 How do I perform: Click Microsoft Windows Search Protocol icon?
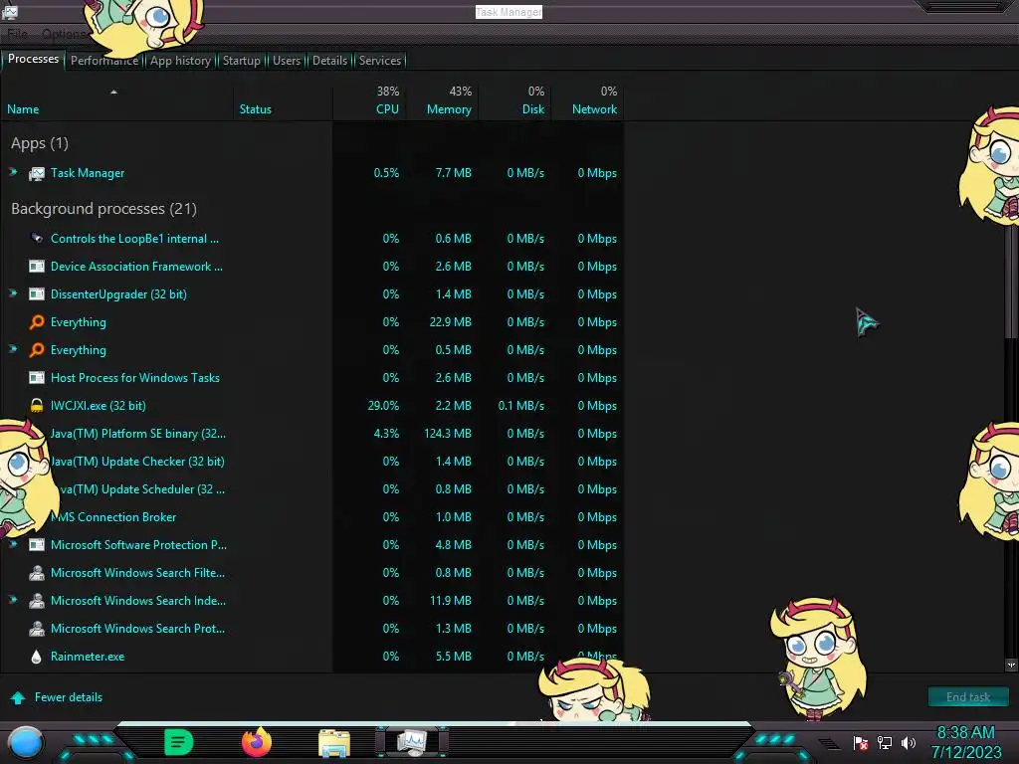coord(37,629)
